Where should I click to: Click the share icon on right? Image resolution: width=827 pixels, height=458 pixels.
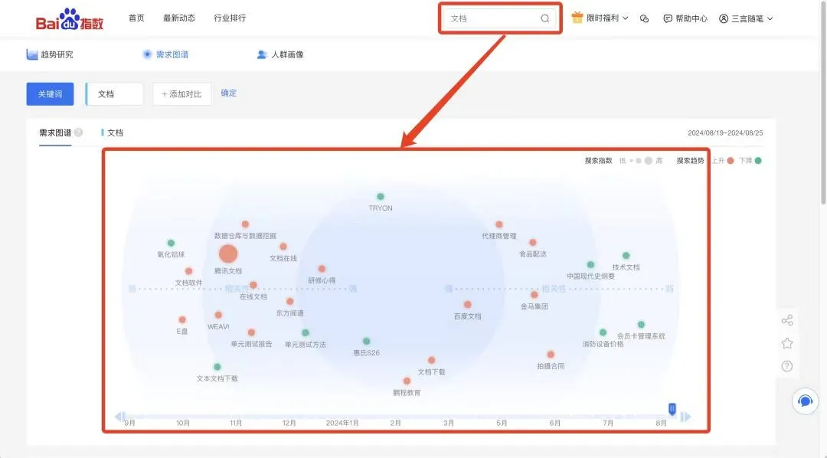tap(787, 320)
